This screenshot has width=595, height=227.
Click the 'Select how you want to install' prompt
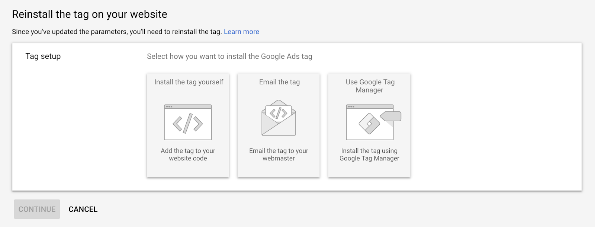(x=229, y=56)
